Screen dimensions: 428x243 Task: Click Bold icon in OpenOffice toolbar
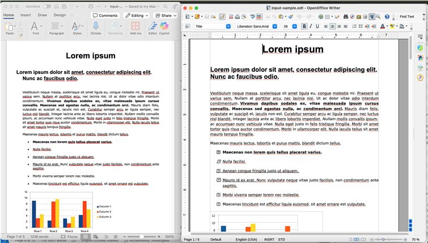point(304,26)
